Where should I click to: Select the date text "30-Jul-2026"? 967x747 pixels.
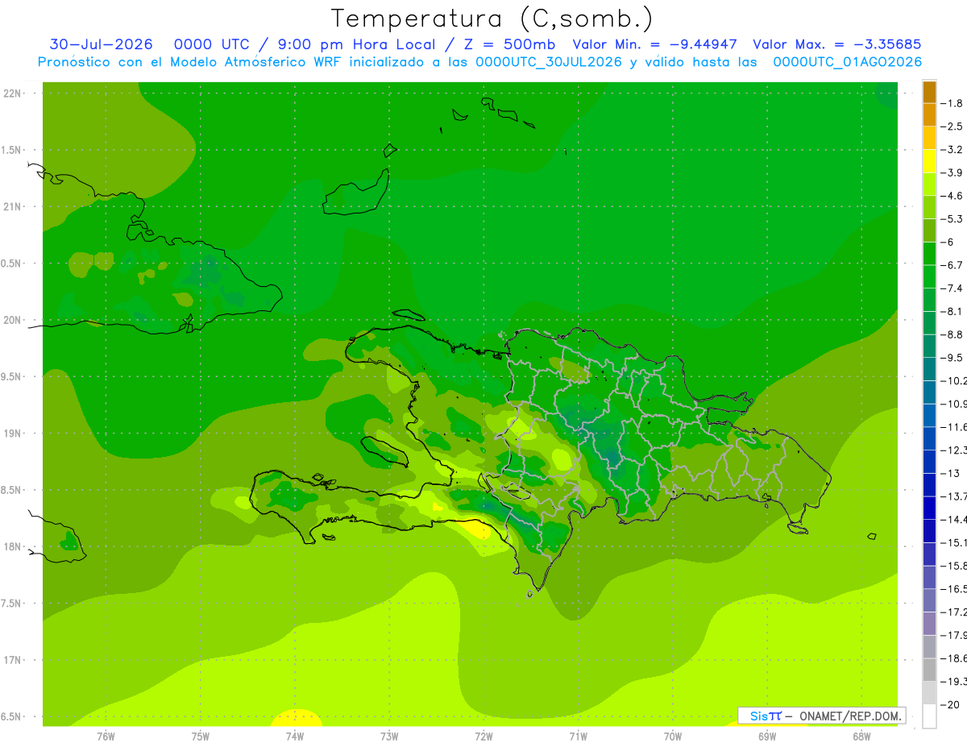point(102,44)
